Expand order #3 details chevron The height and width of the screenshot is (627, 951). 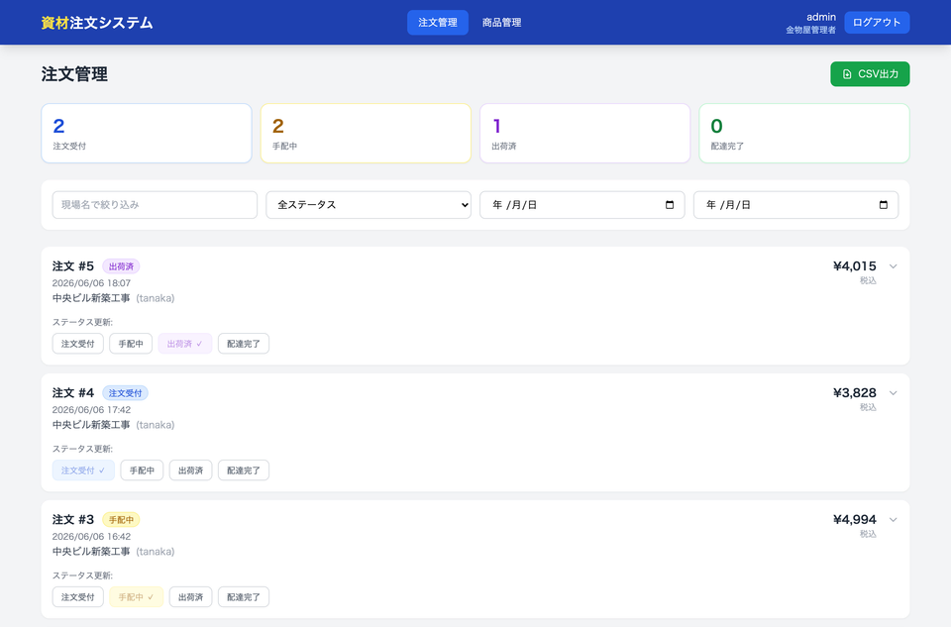[893, 520]
